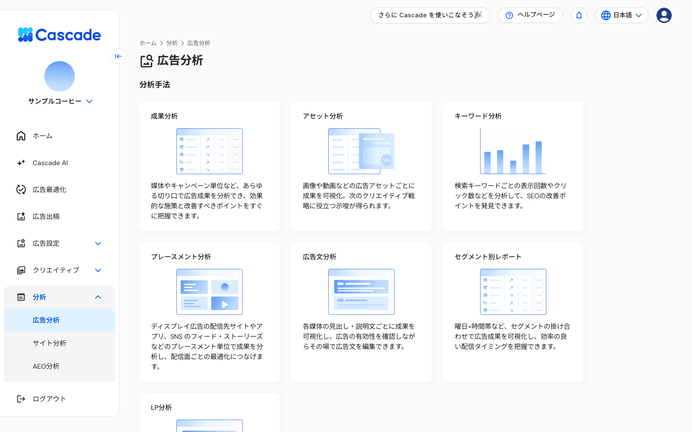Open 広告出稿 menu item
Screen dimensions: 692x432
tap(60, 216)
